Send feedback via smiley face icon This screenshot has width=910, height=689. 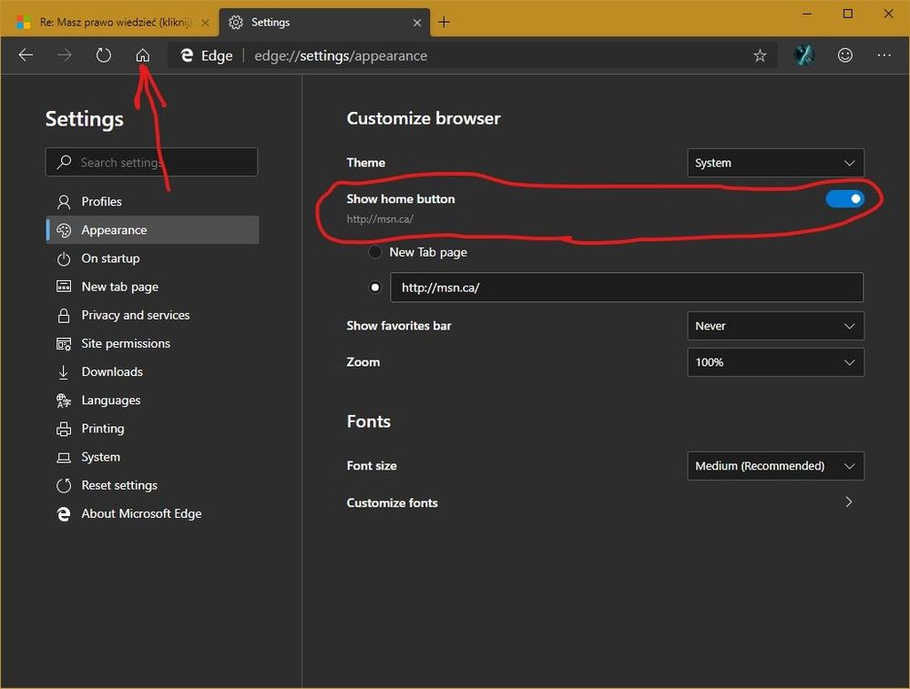pos(845,56)
